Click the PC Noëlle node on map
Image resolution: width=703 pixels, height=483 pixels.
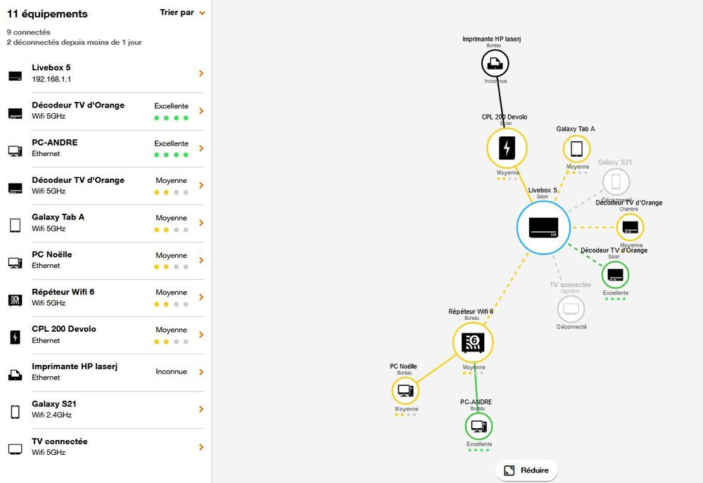tap(405, 389)
